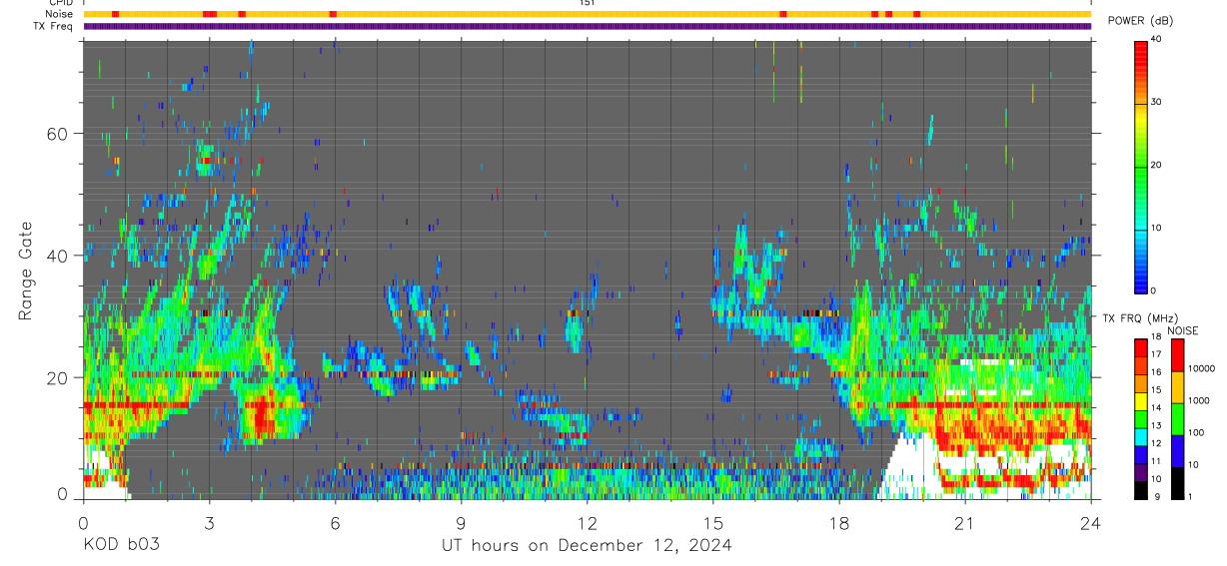Click the CPID value 151 at top

[x=587, y=3]
